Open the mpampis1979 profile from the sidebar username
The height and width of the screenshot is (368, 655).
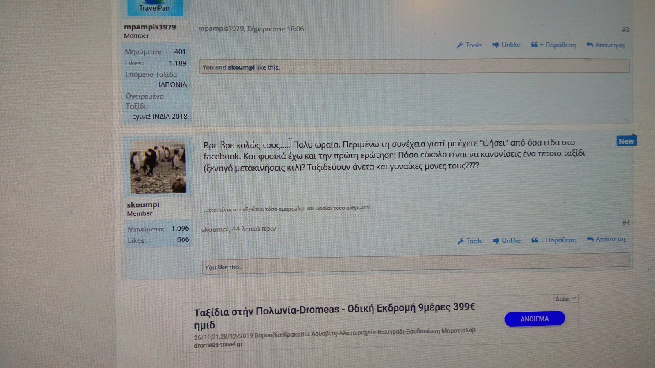tap(150, 27)
